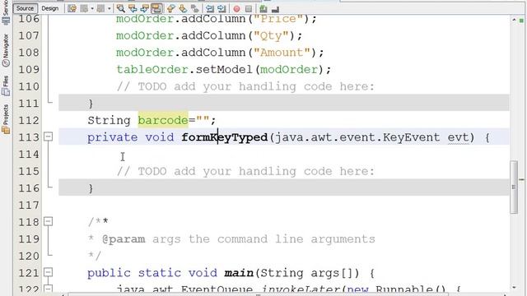
Task: Click the main method name on line 121
Action: coord(239,273)
